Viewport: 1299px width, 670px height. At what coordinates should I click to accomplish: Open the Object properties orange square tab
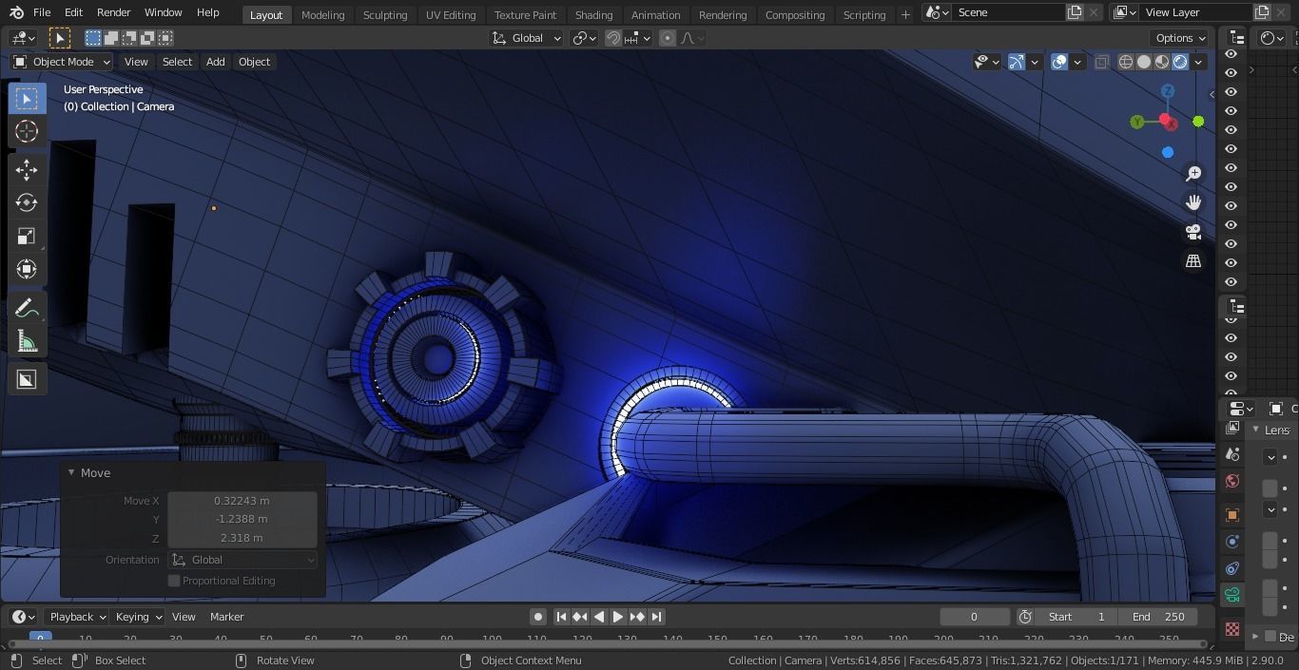(1232, 515)
